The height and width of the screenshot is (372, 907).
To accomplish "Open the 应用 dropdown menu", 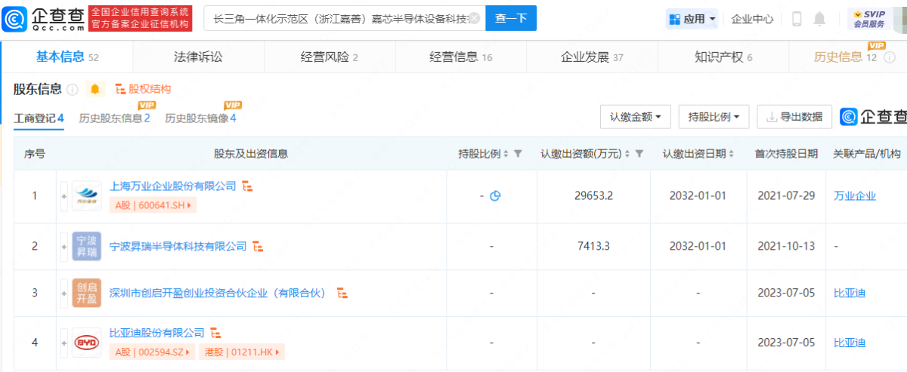I will pos(692,19).
